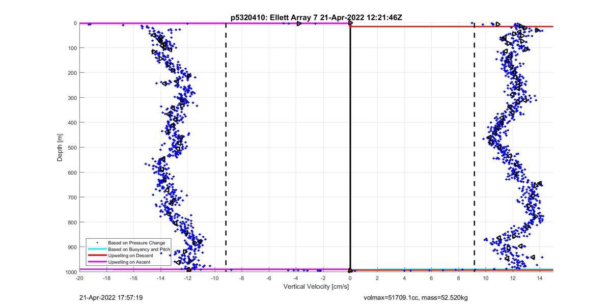
Task: Click the 'Vertical Velocity [cm/s]' x-axis label
Action: click(316, 287)
